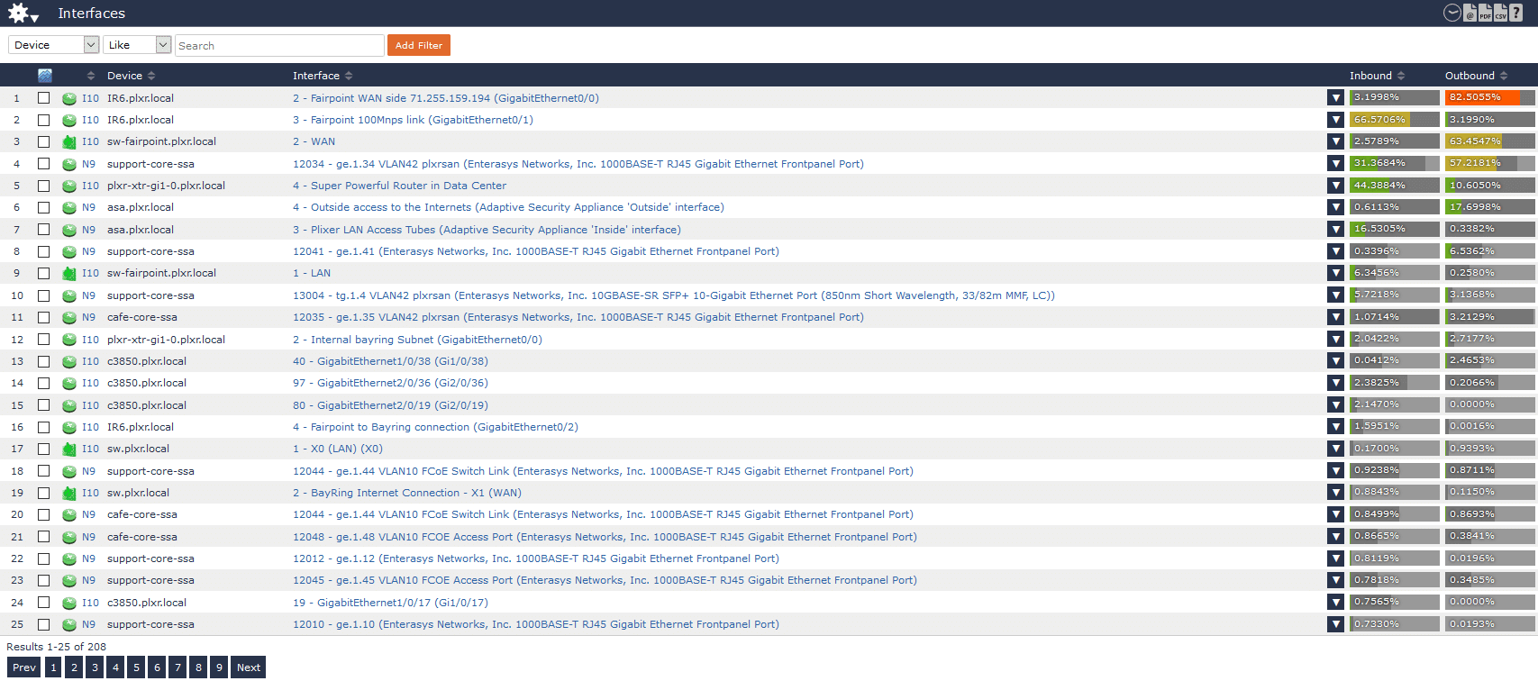1538x681 pixels.
Task: Expand row 4 dropdown arrow near Inbound
Action: [1335, 164]
